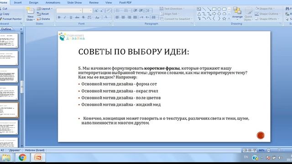This screenshot has height=164, width=292.
Task: Open the Insert ribbon tab
Action: (18, 3)
